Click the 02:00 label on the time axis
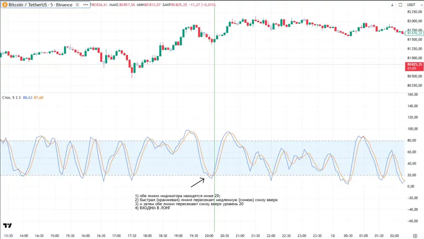 (394, 236)
